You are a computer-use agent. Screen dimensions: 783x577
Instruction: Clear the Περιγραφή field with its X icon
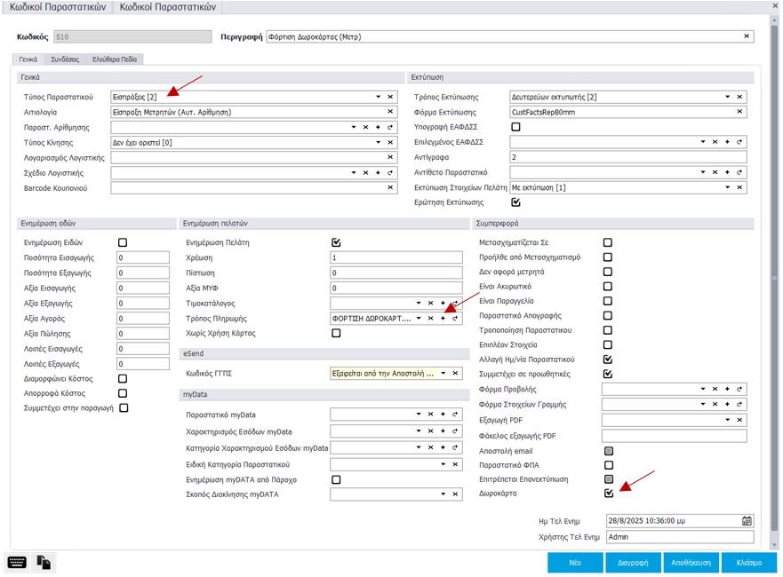coord(746,37)
